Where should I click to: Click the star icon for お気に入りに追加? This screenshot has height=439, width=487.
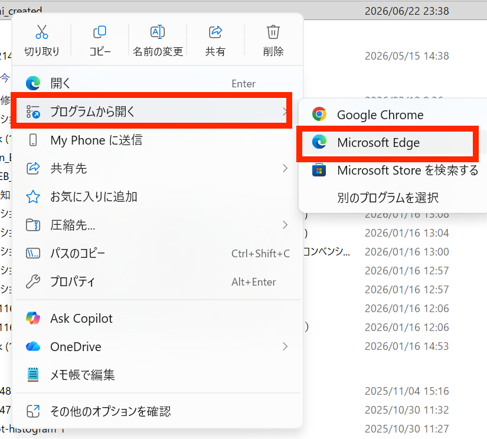[x=33, y=196]
